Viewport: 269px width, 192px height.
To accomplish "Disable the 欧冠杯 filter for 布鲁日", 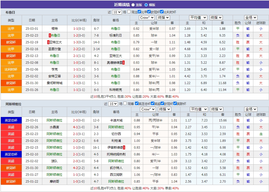I will [149, 11].
